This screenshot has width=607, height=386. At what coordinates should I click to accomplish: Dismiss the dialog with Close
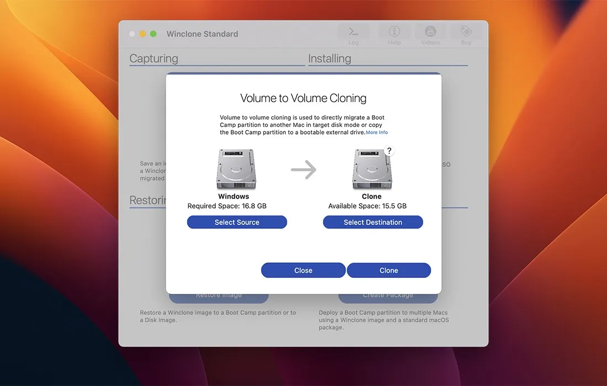coord(303,270)
